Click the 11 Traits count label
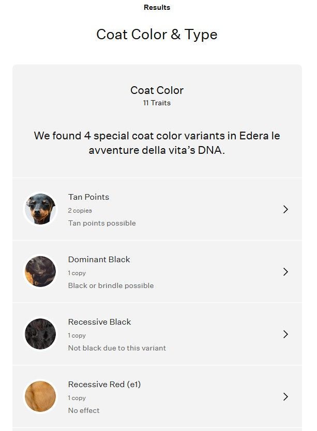Image resolution: width=317 pixels, height=431 pixels. 157,103
